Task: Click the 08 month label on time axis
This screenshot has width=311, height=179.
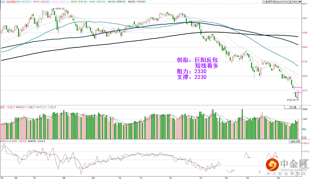Action: 64,178
